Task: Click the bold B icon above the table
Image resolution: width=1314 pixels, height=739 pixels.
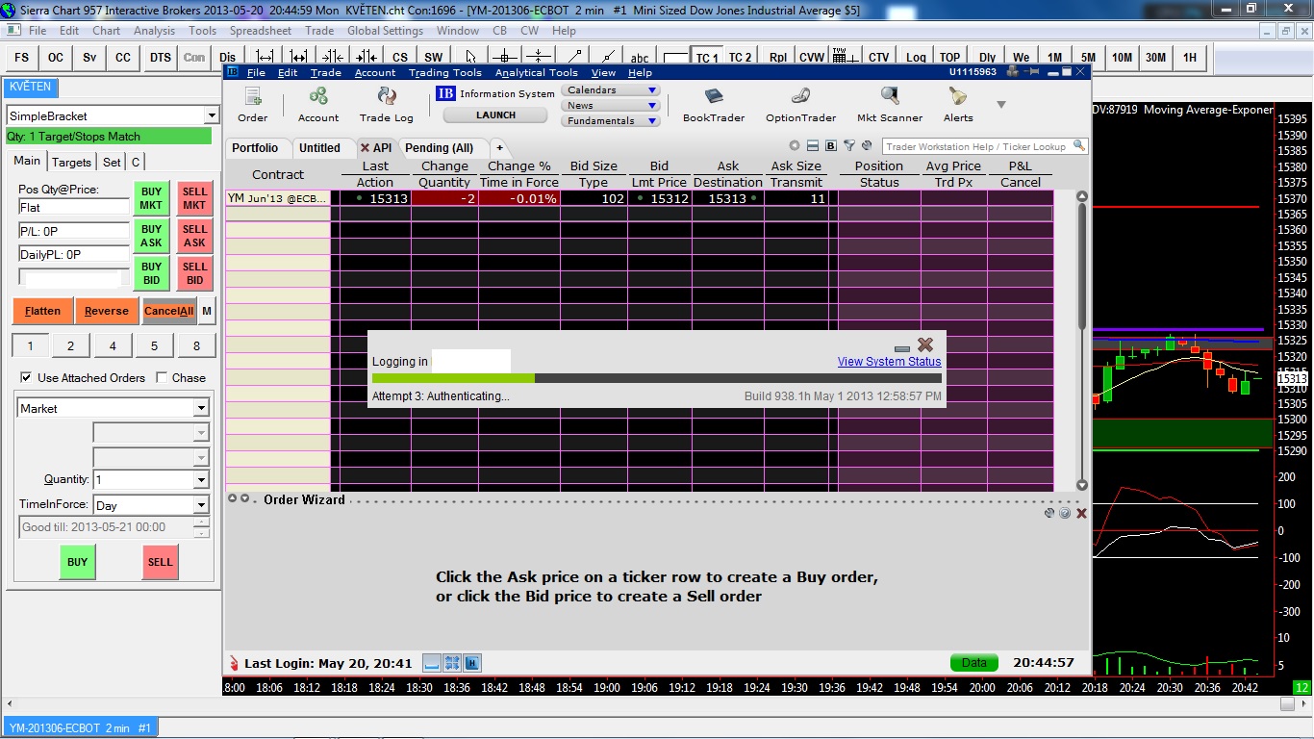Action: coord(831,146)
